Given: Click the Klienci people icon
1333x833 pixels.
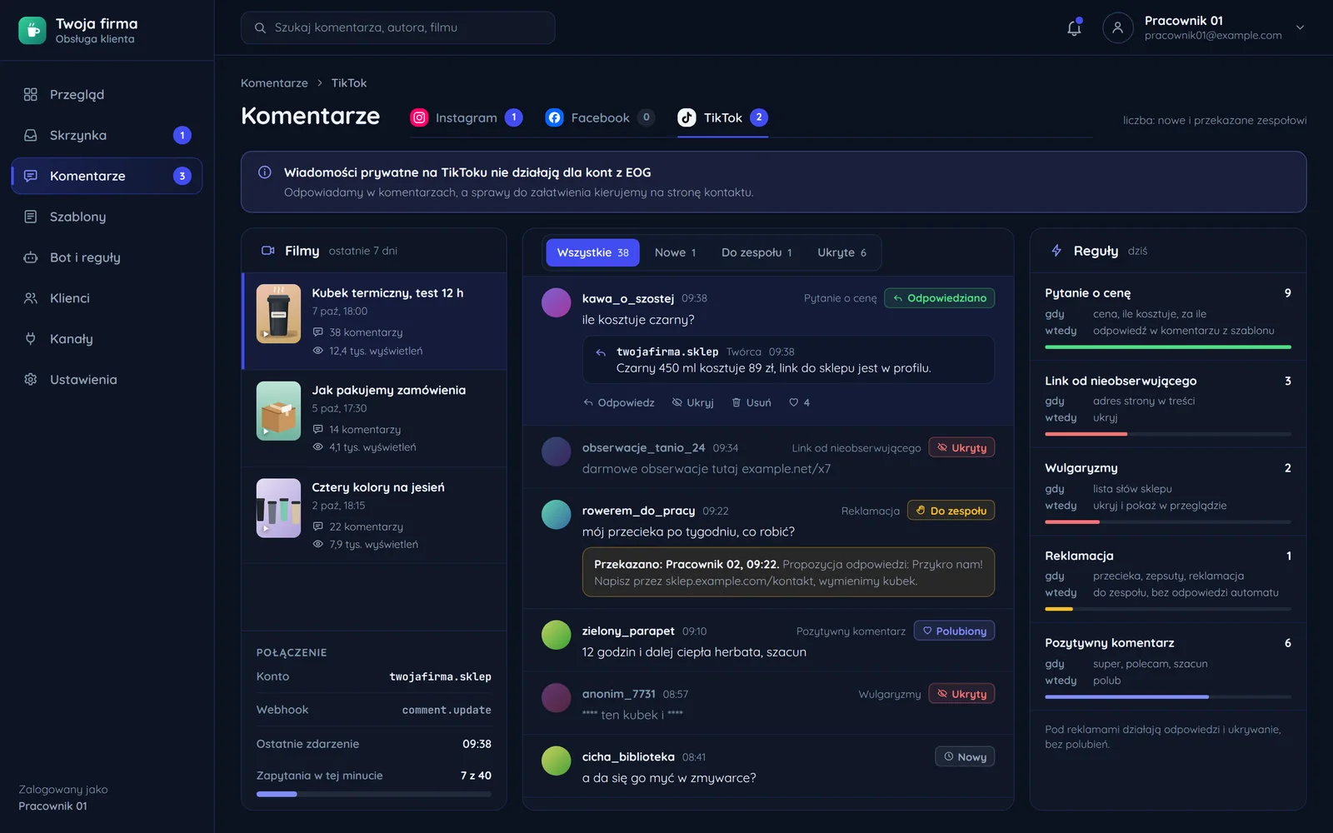Looking at the screenshot, I should [x=31, y=298].
